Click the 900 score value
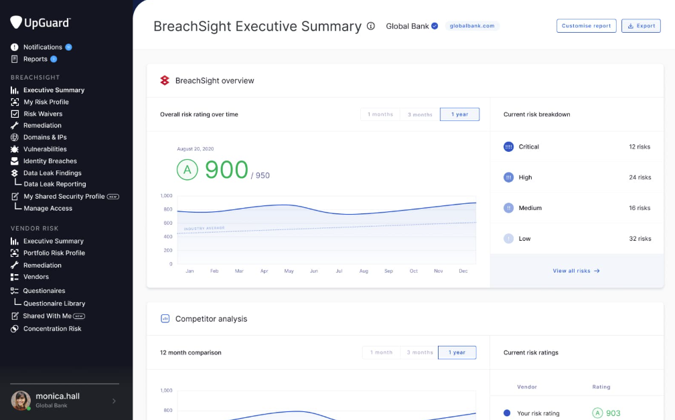The height and width of the screenshot is (420, 675). click(x=226, y=170)
